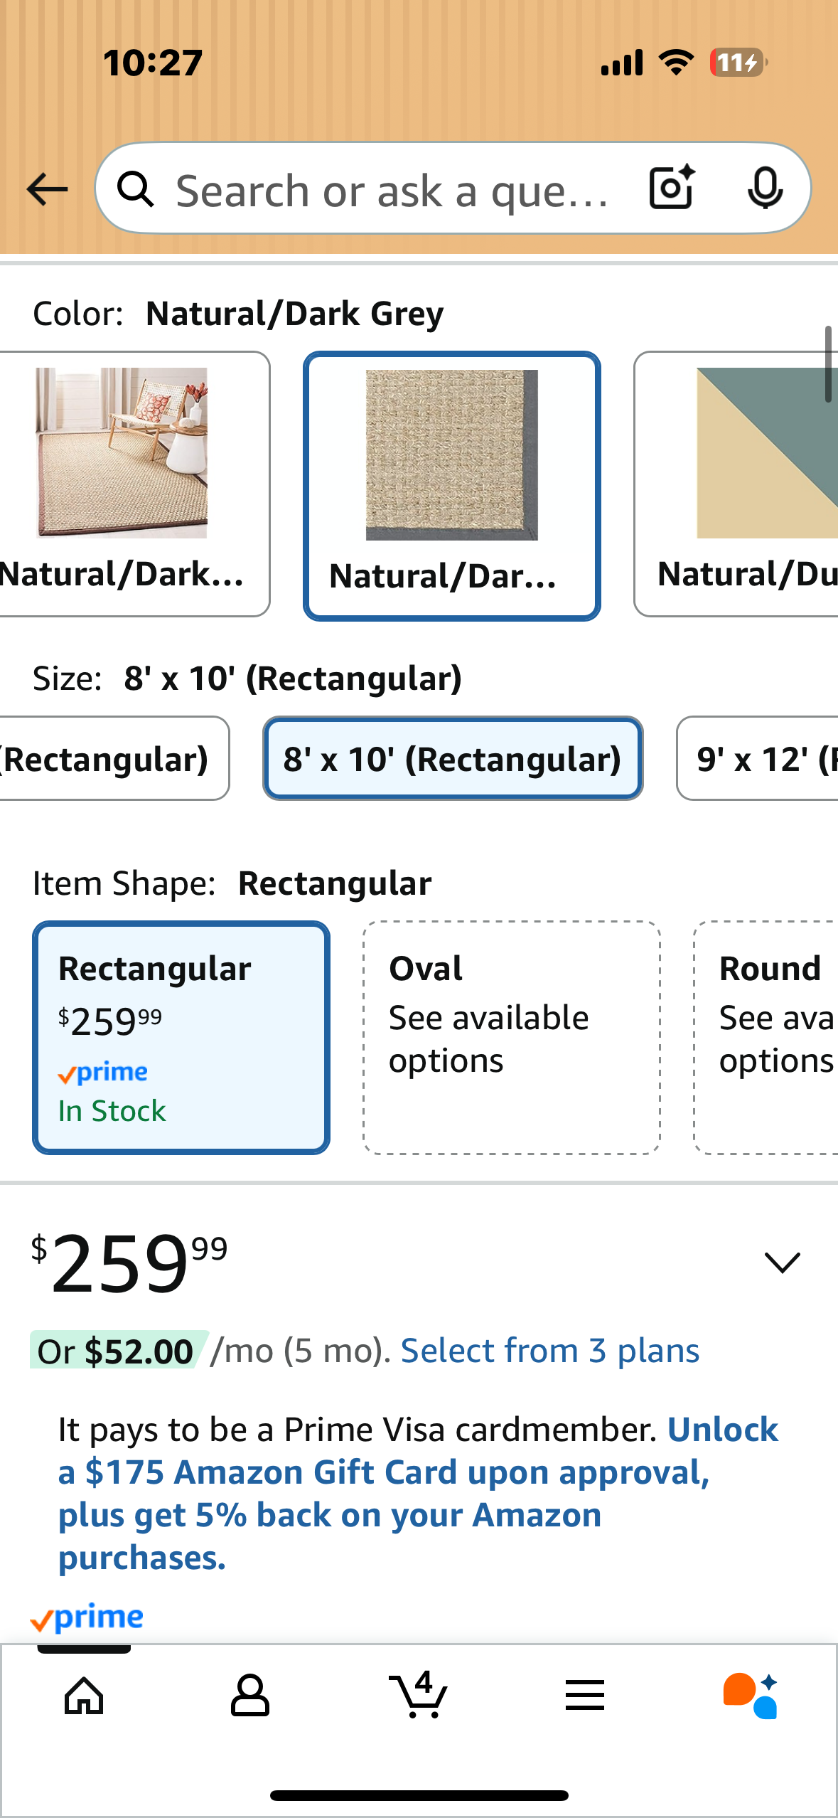See available options for Oval shape

(512, 1037)
